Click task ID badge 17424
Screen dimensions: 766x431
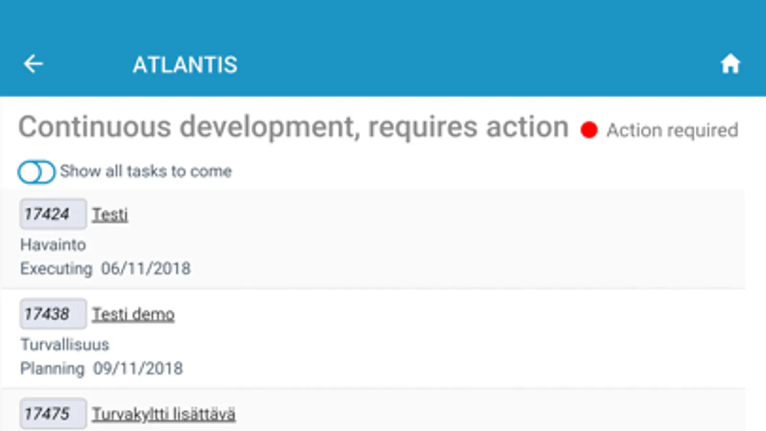tap(53, 214)
